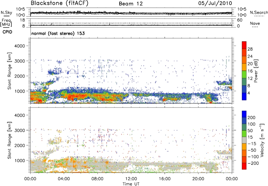Click the '20:00' time axis tick
The image size is (268, 186).
(x=198, y=179)
